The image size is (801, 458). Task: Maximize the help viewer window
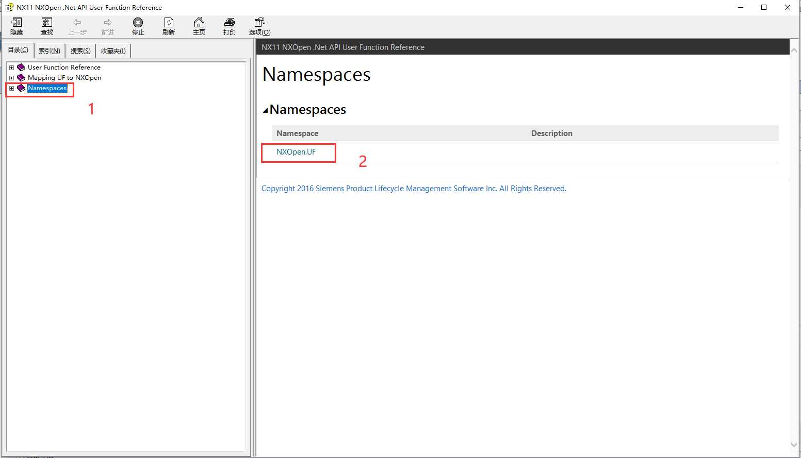point(764,7)
